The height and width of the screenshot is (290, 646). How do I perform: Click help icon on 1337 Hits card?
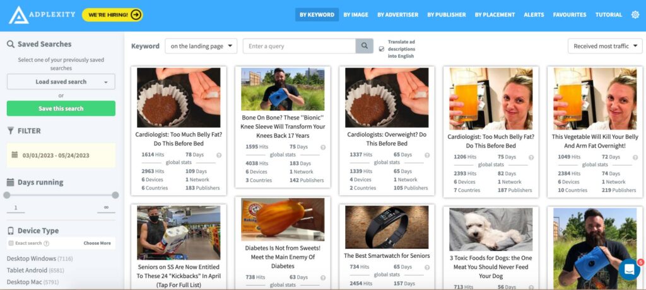click(x=427, y=155)
